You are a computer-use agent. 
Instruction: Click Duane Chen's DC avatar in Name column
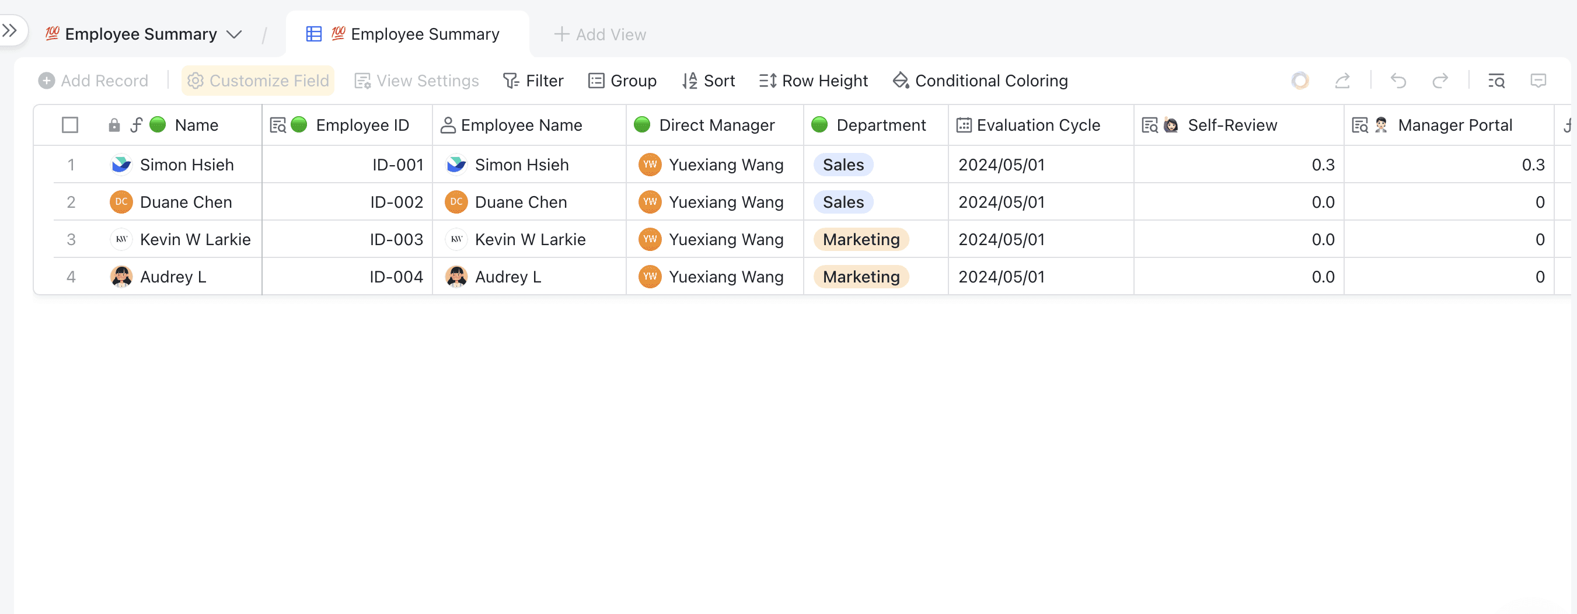(121, 202)
